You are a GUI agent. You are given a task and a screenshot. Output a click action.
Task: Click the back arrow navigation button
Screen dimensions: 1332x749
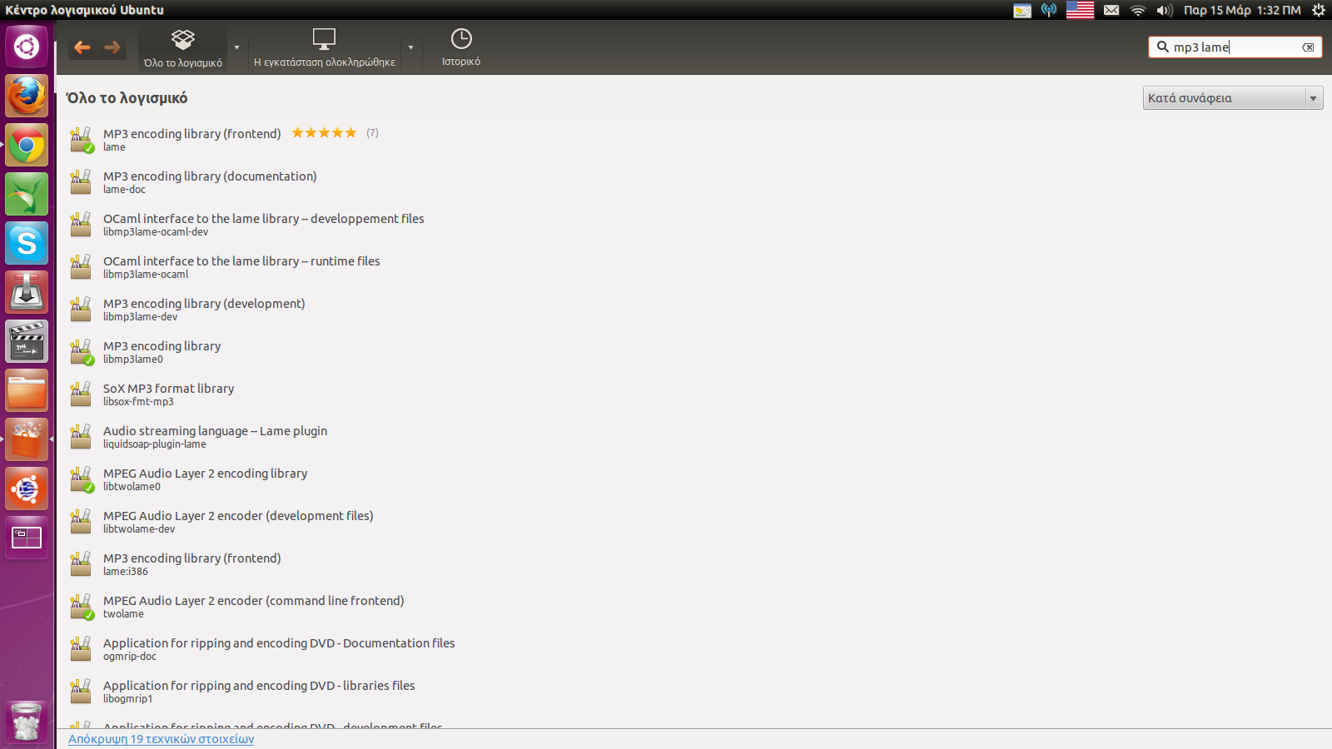point(82,47)
